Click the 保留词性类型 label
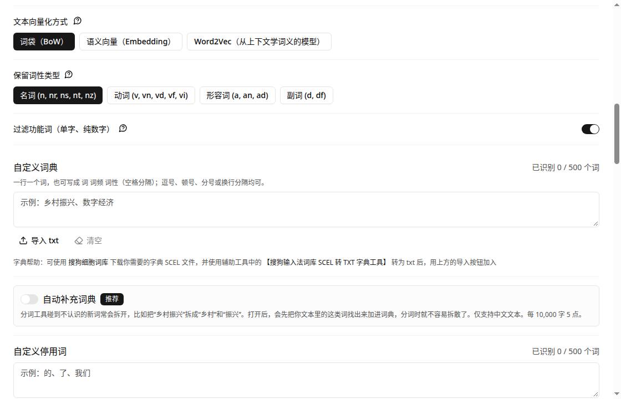621x399 pixels. [x=37, y=75]
